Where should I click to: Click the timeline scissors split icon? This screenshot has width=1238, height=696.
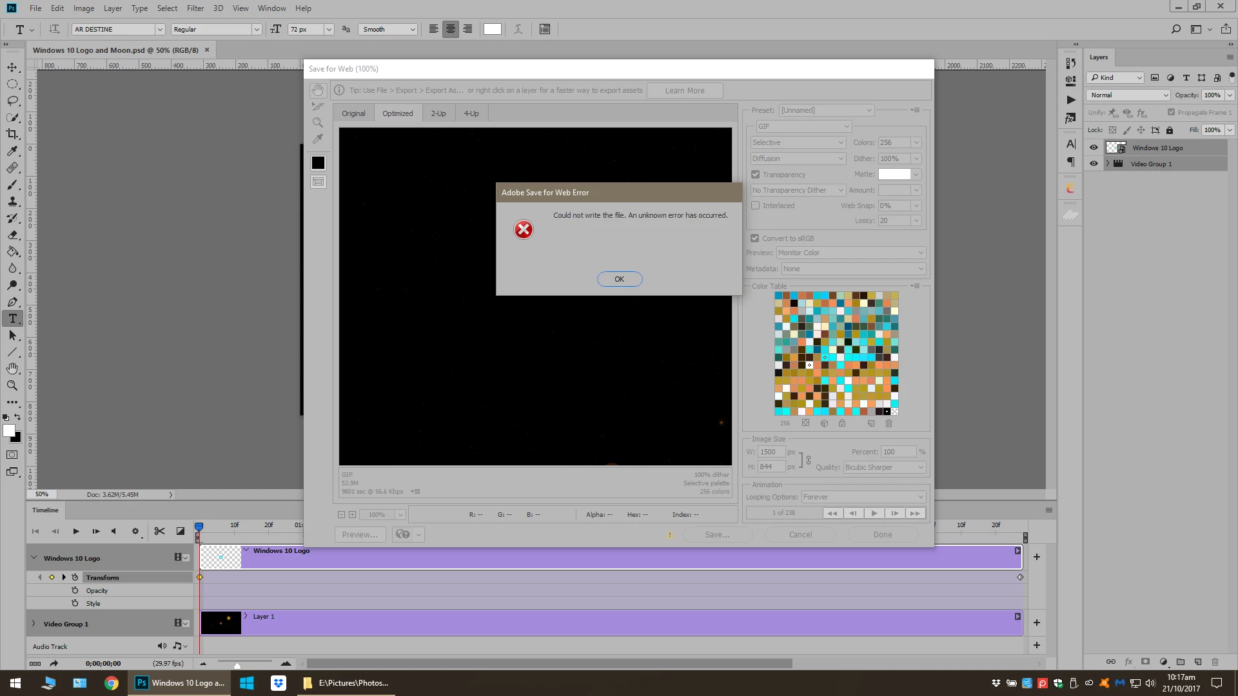(159, 531)
